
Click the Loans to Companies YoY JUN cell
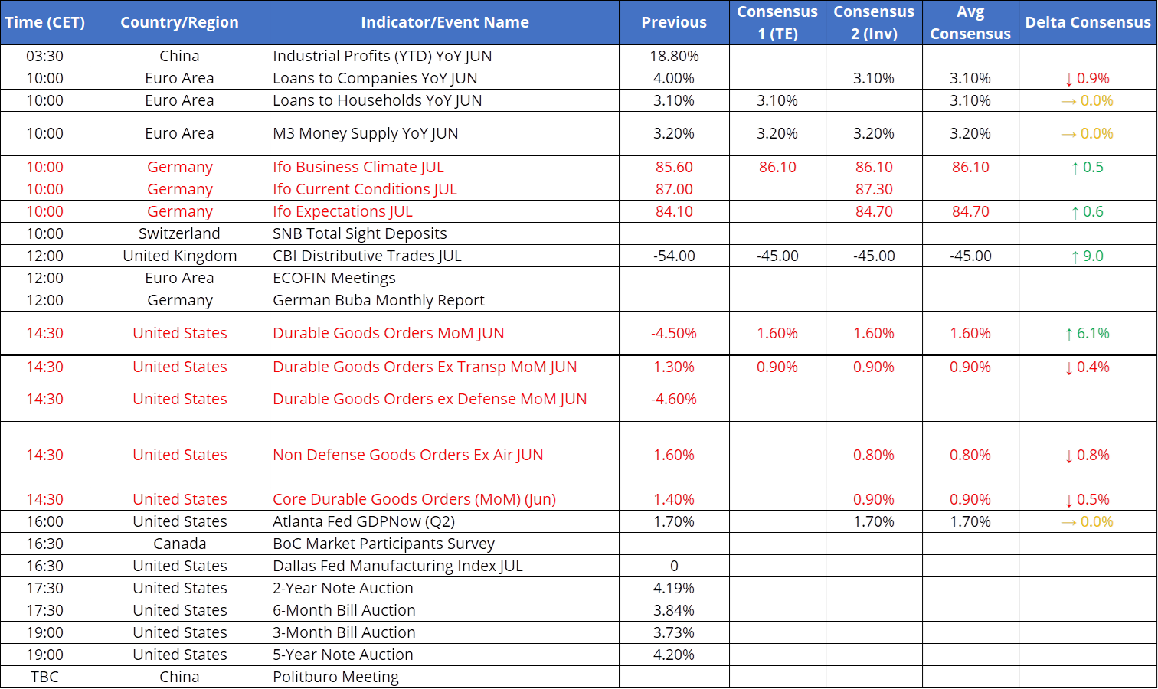pyautogui.click(x=445, y=78)
